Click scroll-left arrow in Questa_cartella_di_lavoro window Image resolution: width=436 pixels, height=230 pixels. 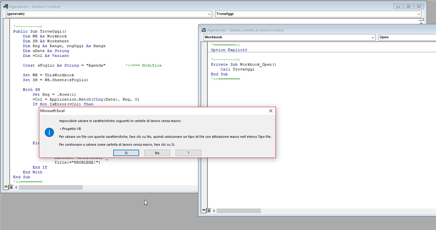point(214,211)
